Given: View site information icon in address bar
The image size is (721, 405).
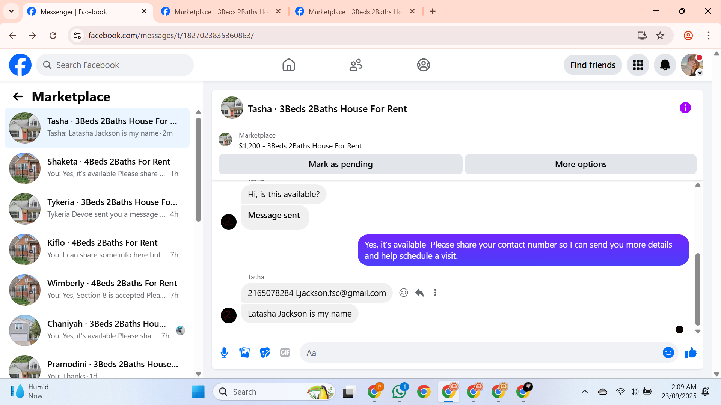Looking at the screenshot, I should [77, 36].
